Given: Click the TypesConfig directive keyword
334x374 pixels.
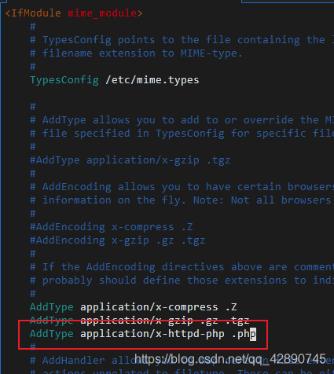Looking at the screenshot, I should (x=64, y=80).
